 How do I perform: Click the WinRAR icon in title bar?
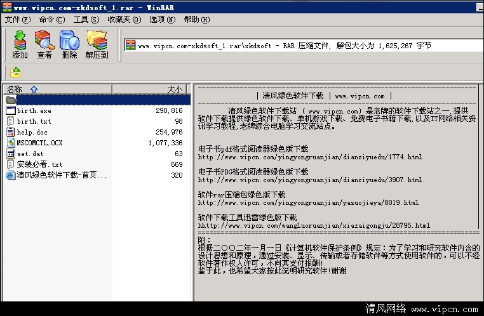click(7, 7)
